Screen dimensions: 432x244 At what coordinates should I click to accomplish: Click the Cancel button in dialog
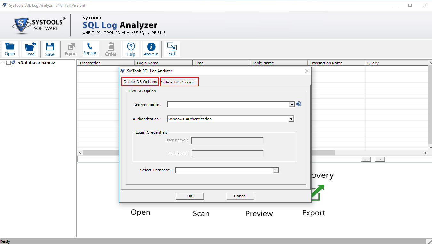click(x=240, y=196)
